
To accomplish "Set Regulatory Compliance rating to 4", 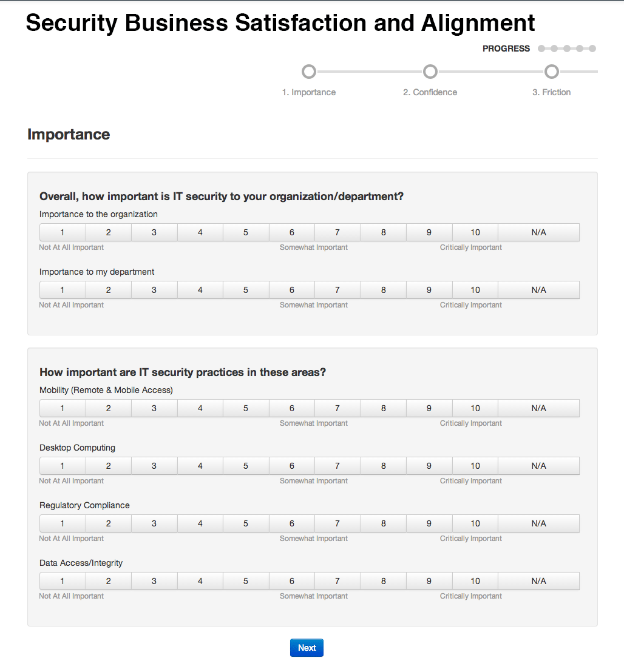I will pos(200,523).
